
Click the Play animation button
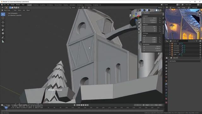(x=83, y=105)
